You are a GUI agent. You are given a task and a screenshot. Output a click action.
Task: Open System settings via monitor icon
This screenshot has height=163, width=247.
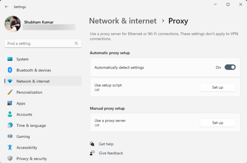pyautogui.click(x=10, y=59)
